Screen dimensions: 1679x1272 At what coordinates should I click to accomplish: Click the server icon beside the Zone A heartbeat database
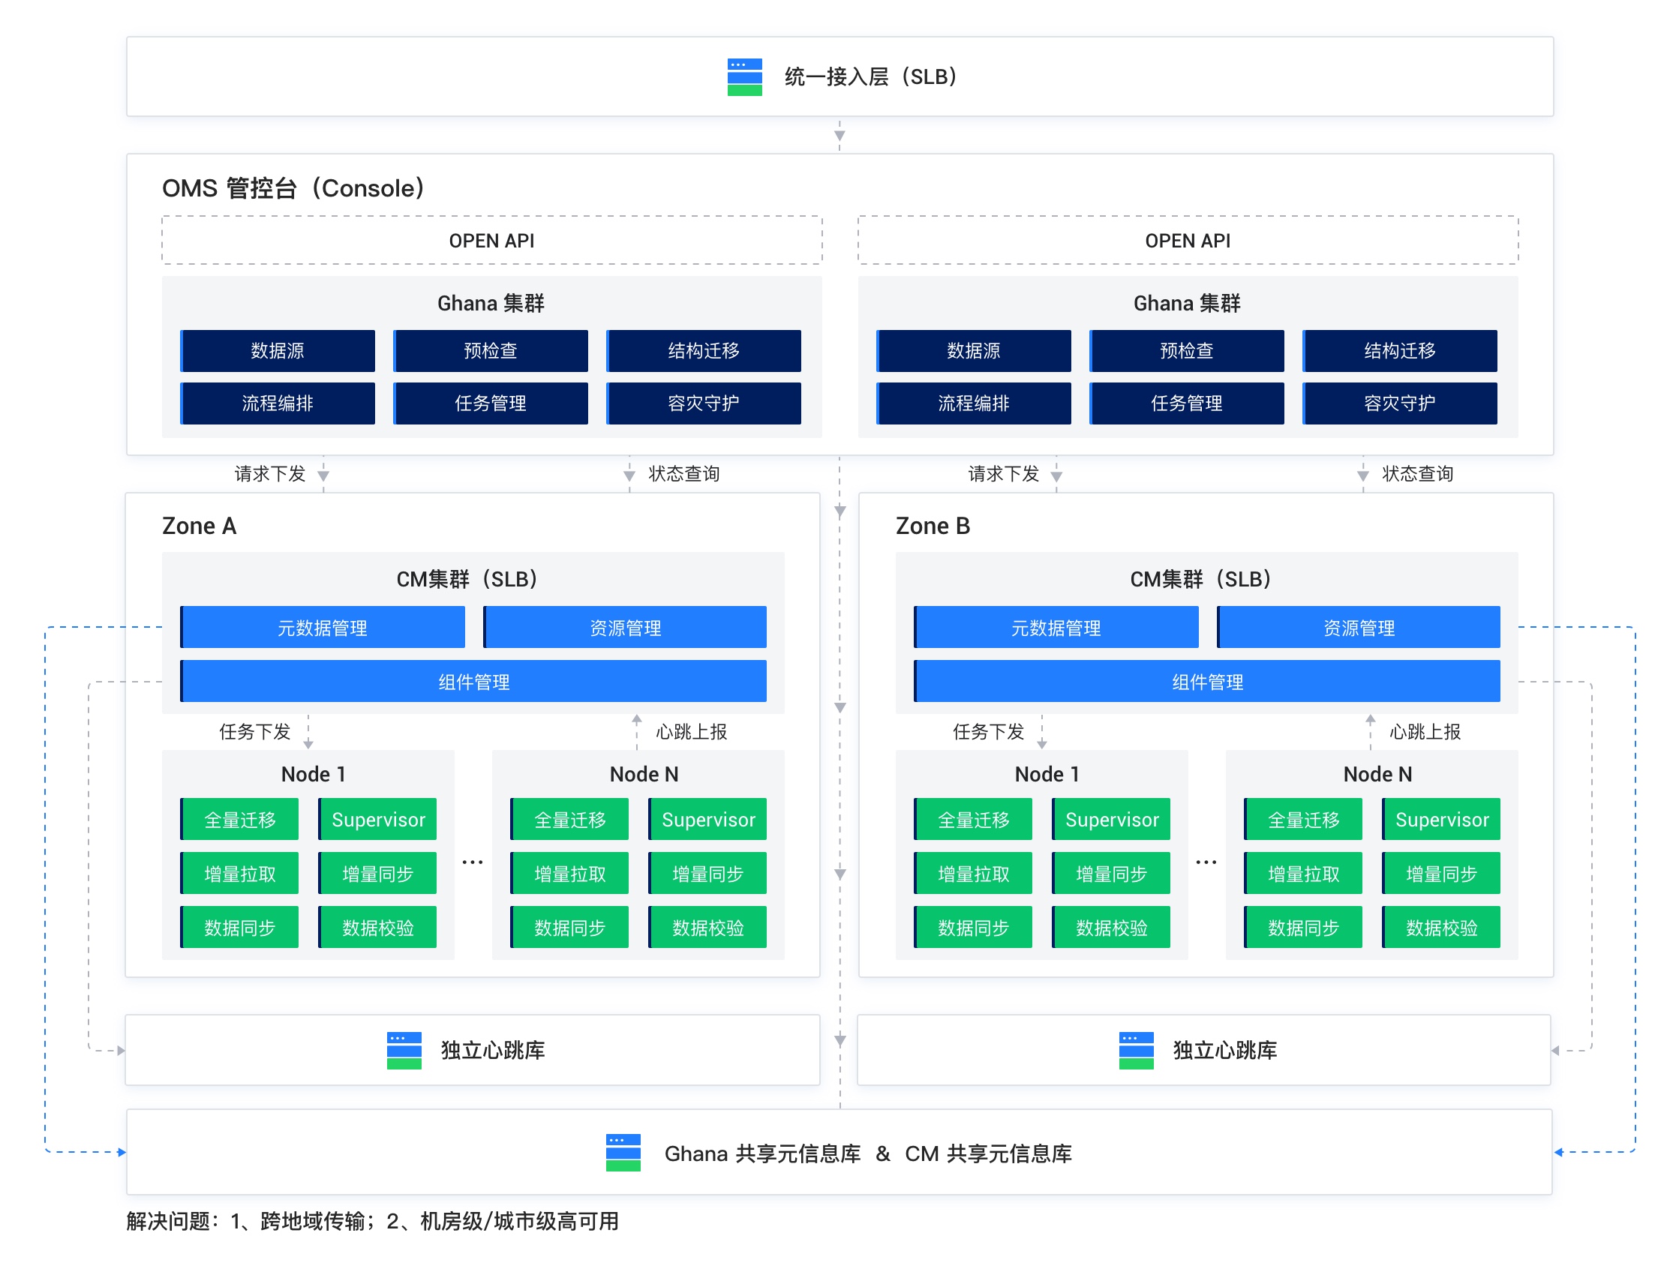[404, 1050]
